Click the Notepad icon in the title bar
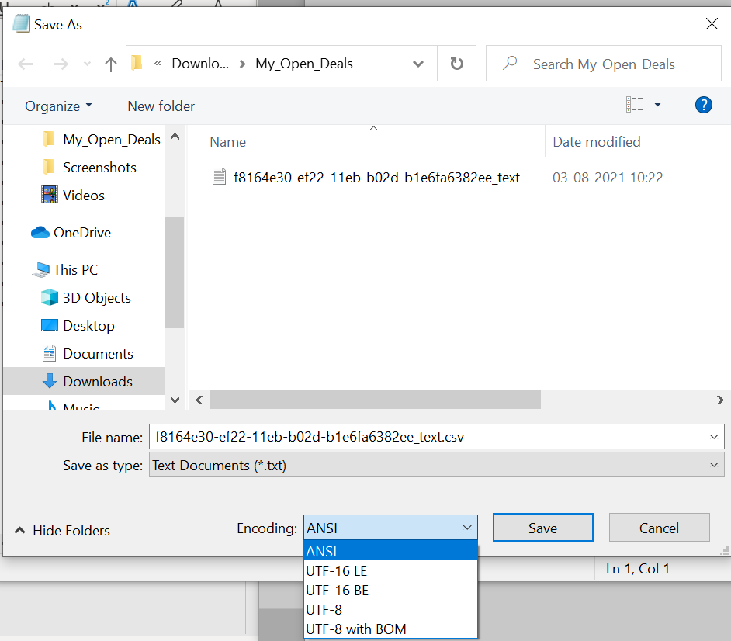Image resolution: width=731 pixels, height=641 pixels. tap(19, 23)
